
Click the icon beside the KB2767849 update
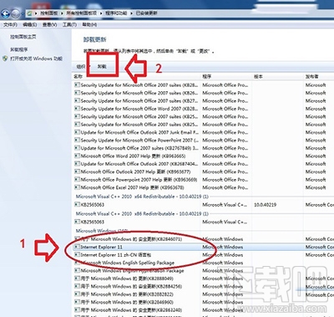click(x=77, y=148)
